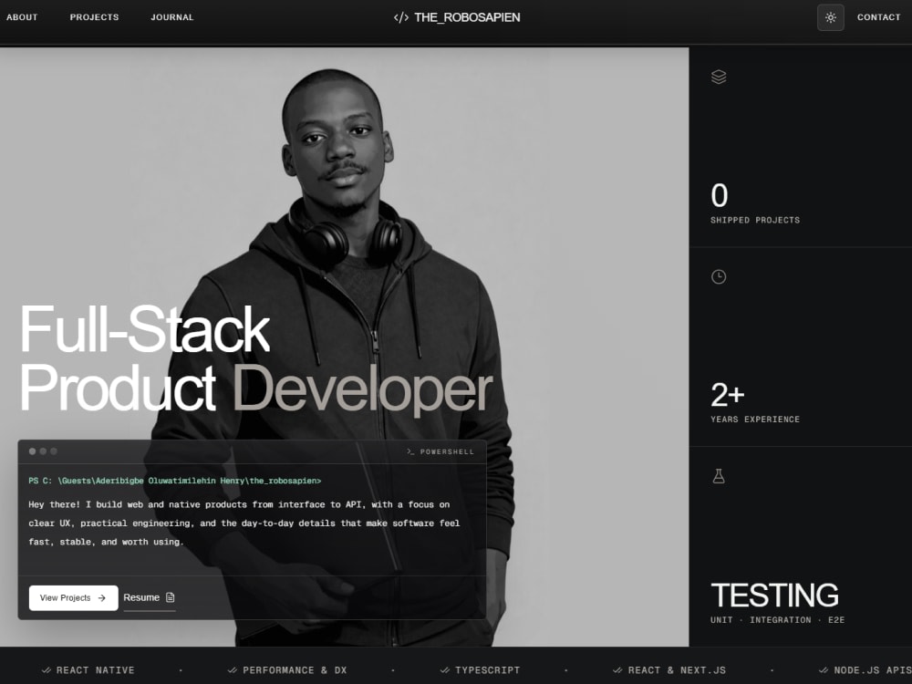Click the first terminal window dot

coord(33,451)
